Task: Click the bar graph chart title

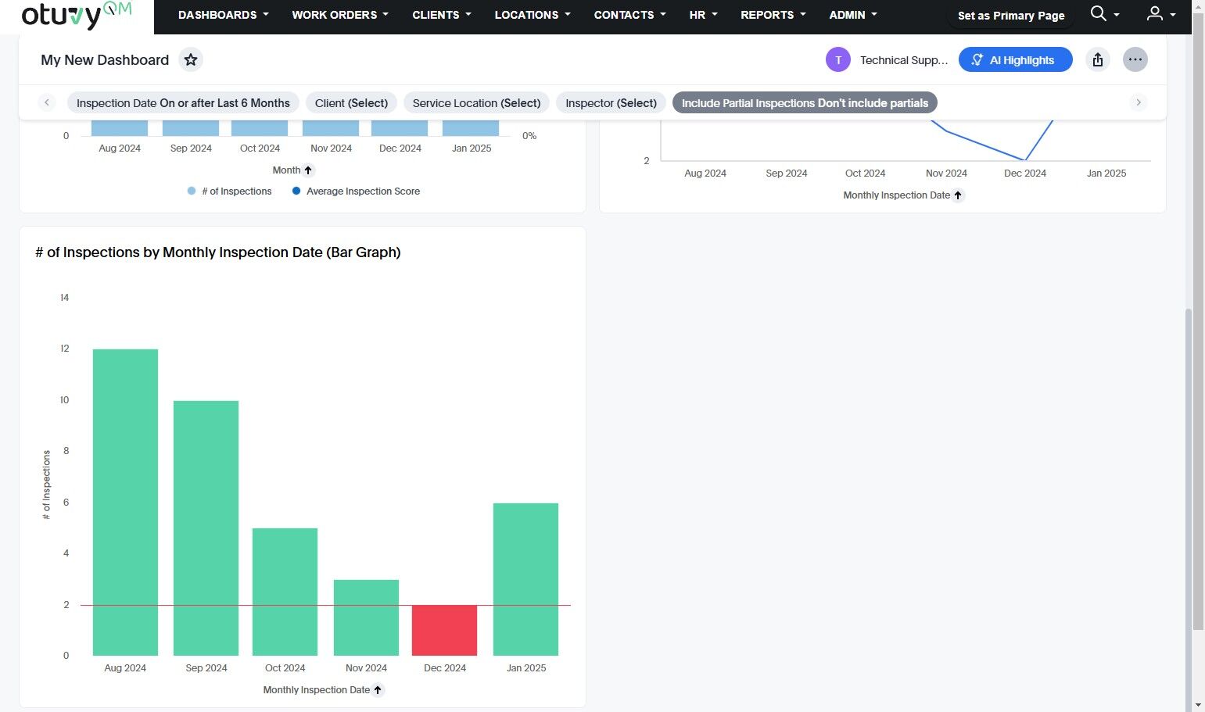Action: [x=218, y=252]
